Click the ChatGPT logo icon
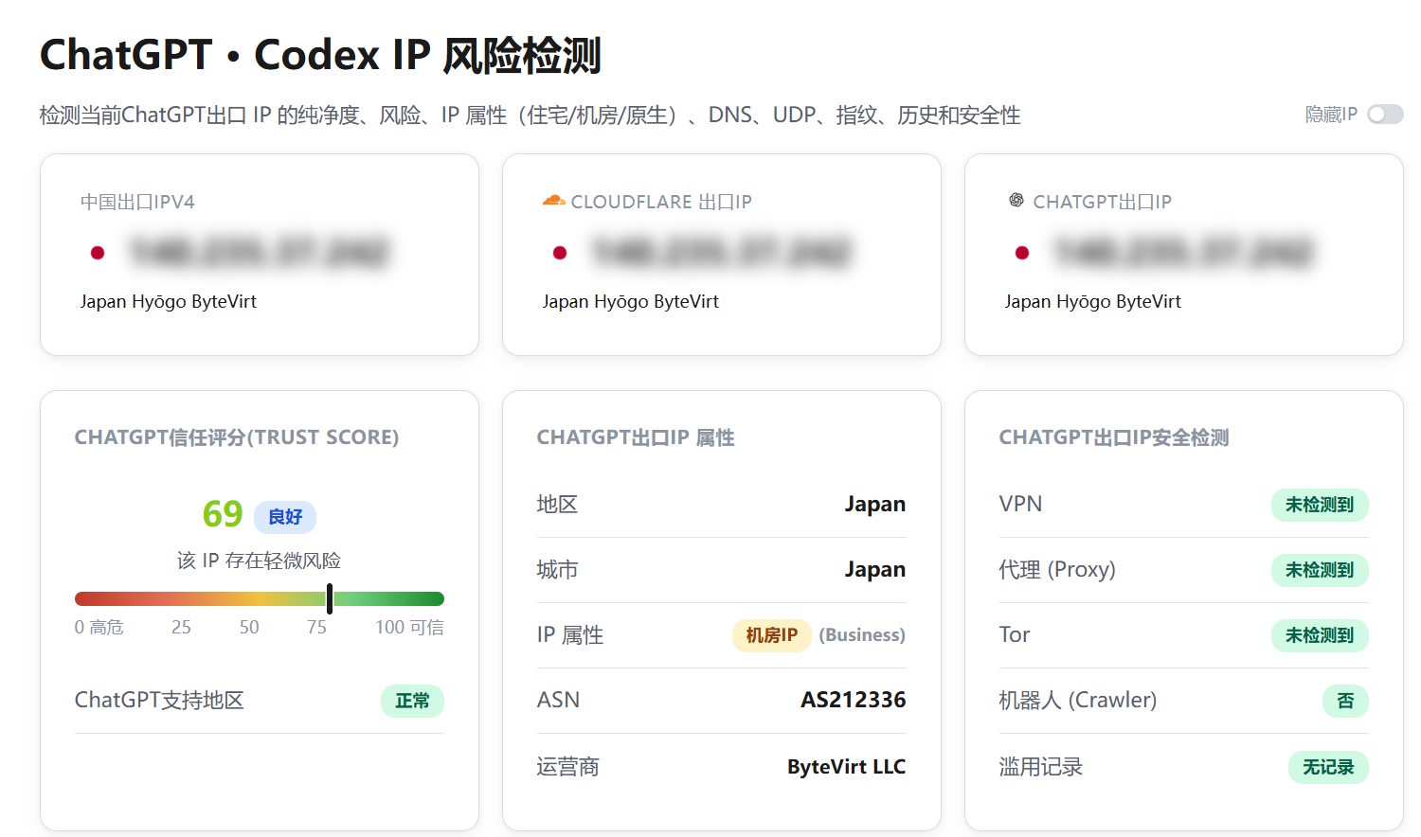 (1016, 201)
